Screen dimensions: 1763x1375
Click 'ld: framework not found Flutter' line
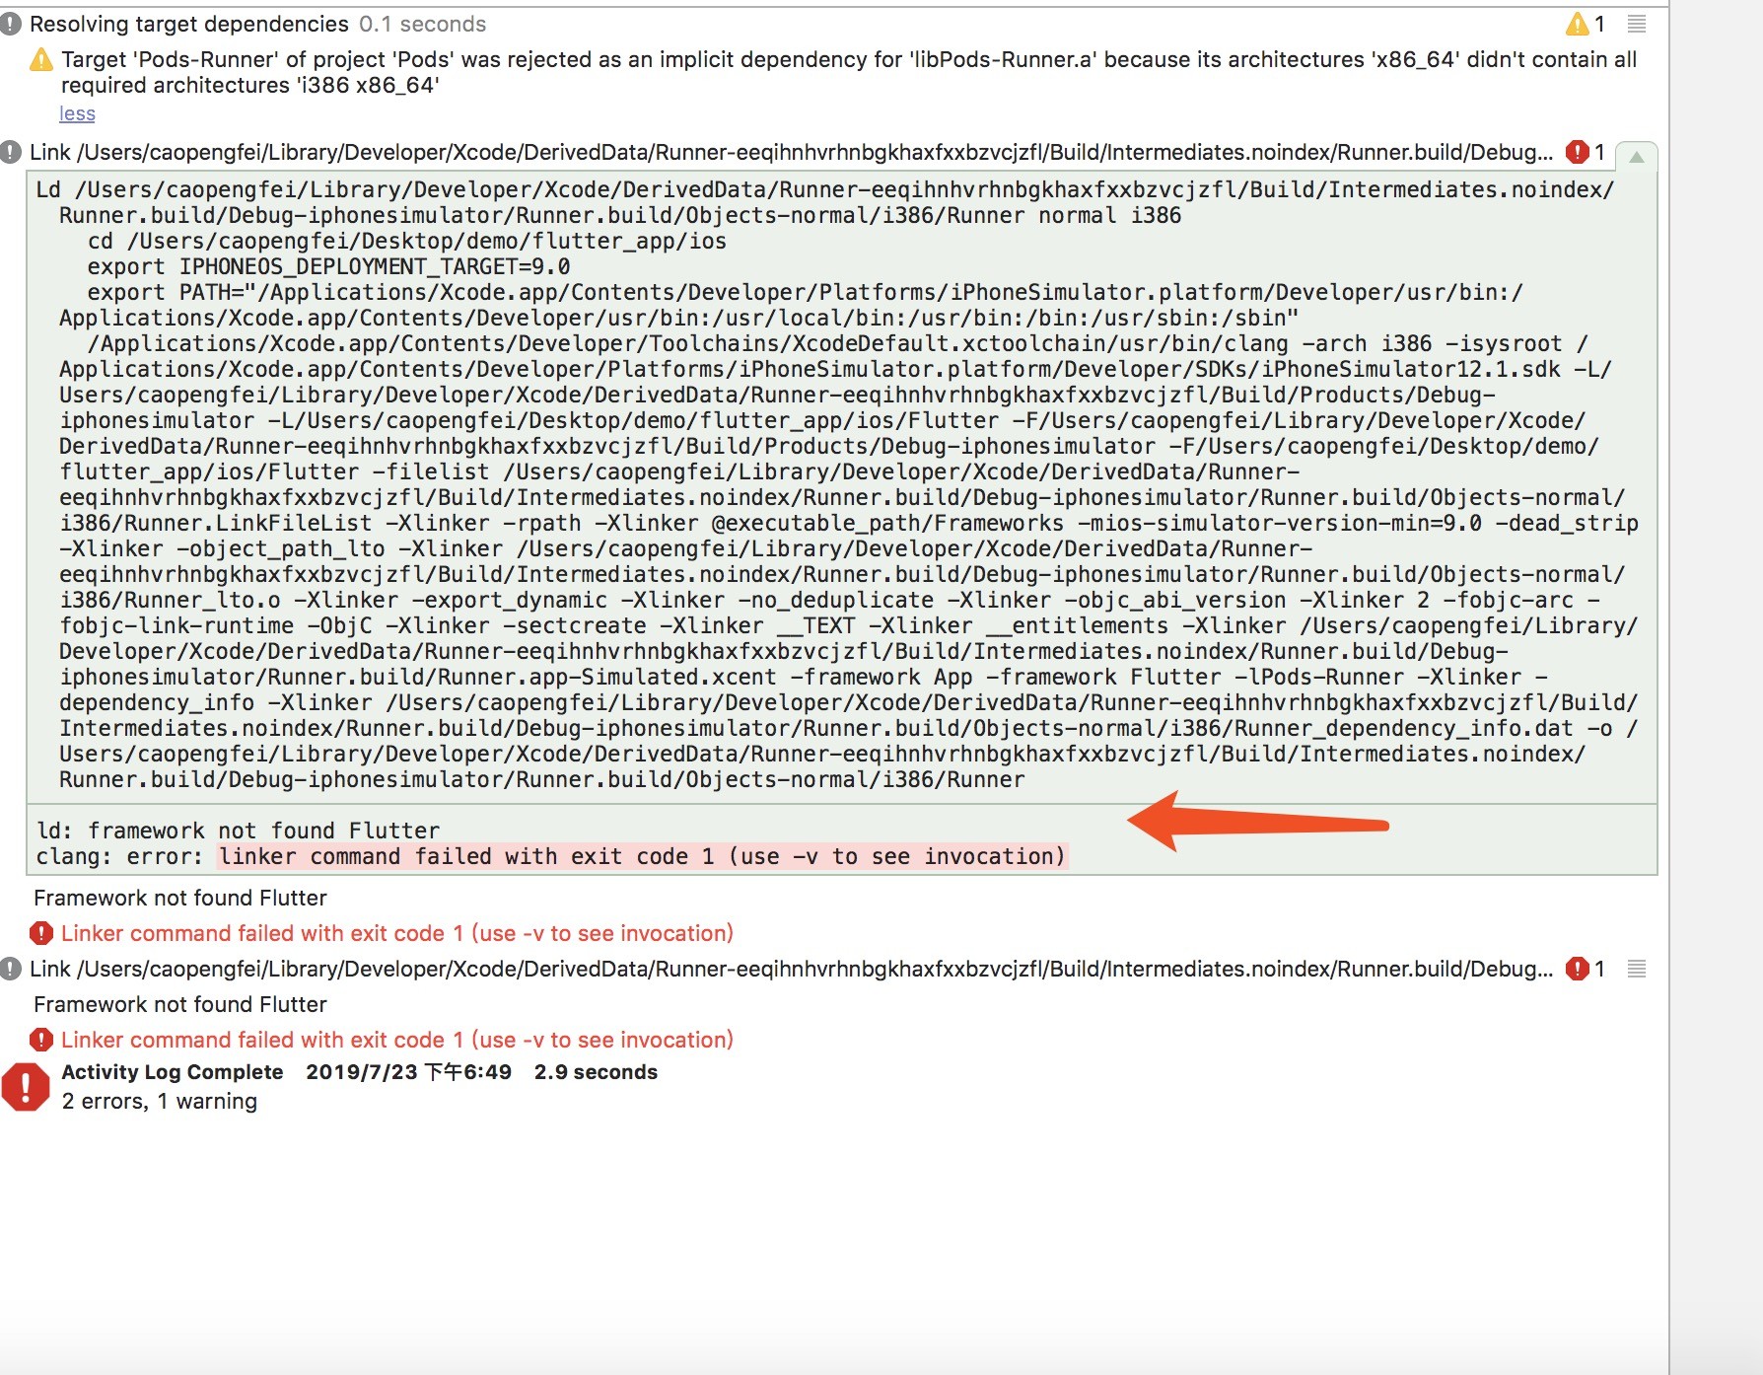tap(238, 831)
